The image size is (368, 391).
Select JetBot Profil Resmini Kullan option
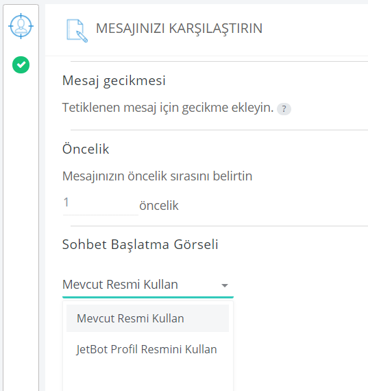click(x=147, y=349)
